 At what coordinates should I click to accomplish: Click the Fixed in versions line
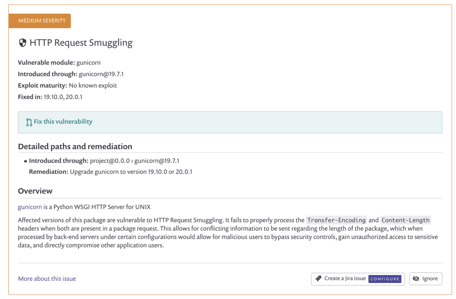50,97
